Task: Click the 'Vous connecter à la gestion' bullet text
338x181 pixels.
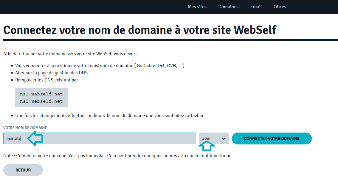Action: click(x=100, y=66)
